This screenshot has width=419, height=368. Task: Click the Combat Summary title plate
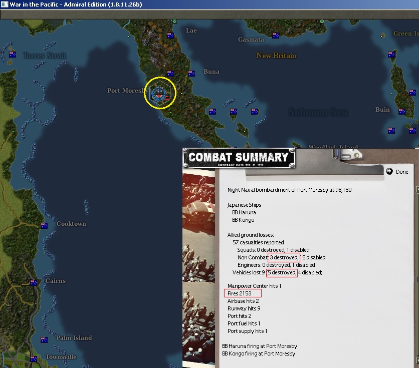click(239, 158)
